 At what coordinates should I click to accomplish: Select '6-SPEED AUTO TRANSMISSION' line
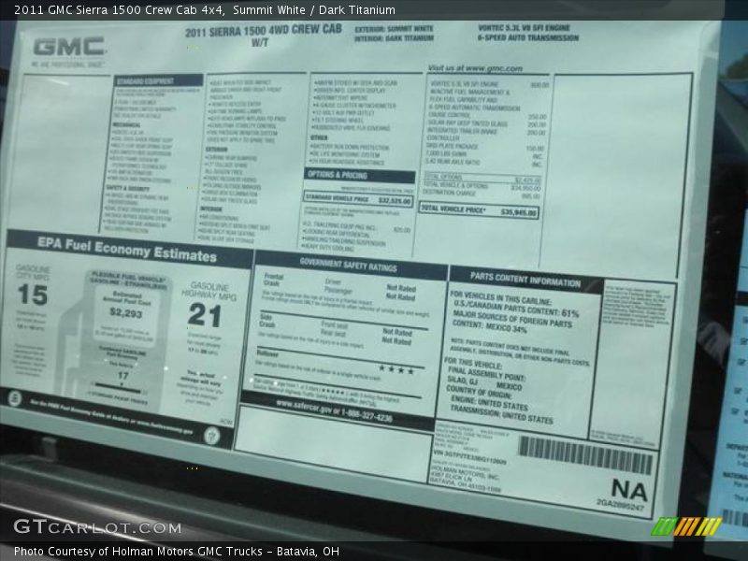coord(528,37)
